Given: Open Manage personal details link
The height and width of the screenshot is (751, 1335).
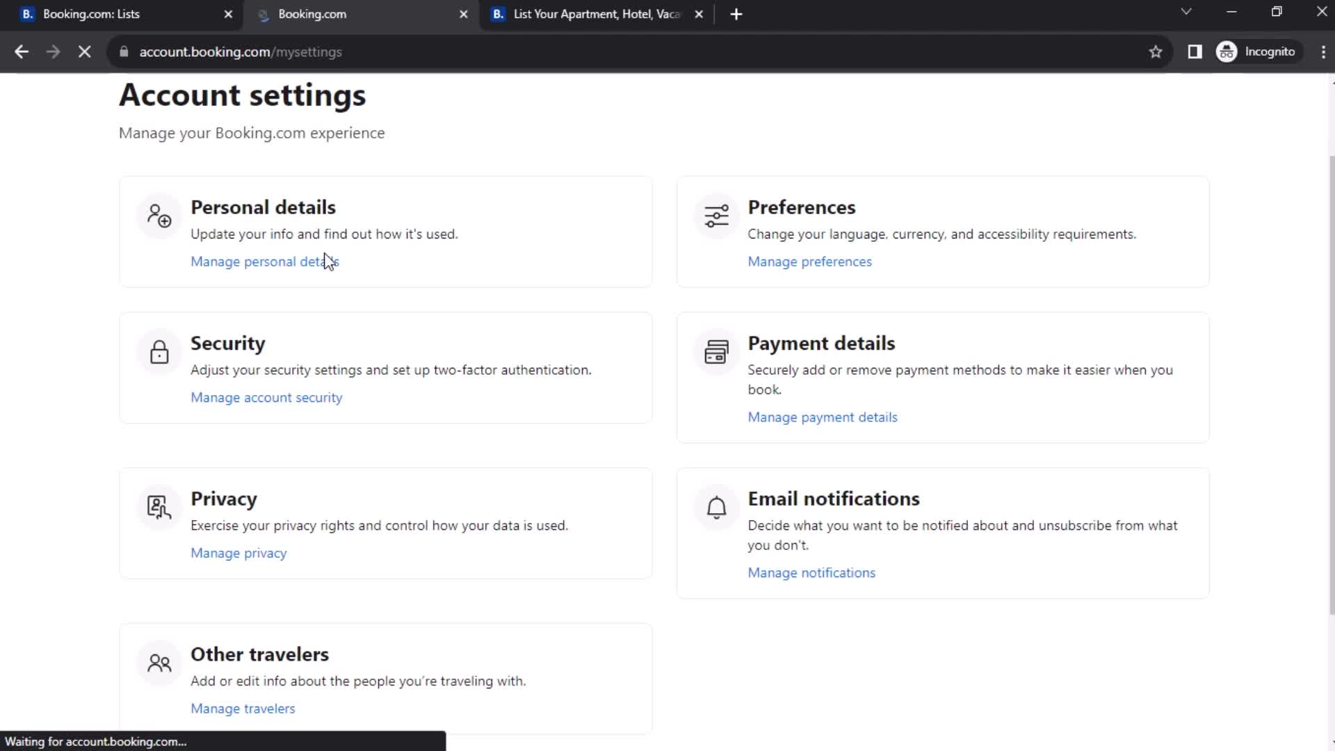Looking at the screenshot, I should tap(265, 261).
